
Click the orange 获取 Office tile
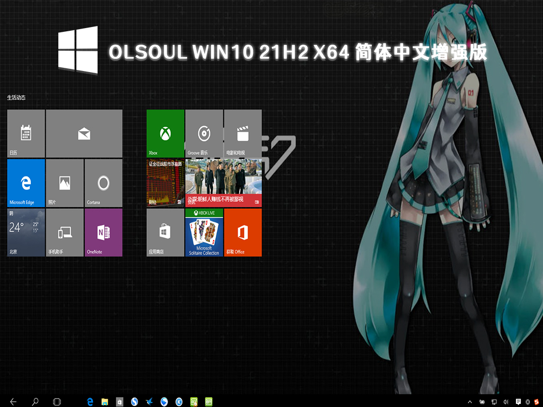coord(243,232)
